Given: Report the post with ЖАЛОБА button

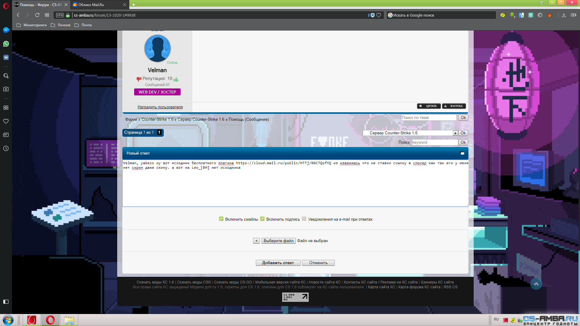Looking at the screenshot, I should click(454, 106).
